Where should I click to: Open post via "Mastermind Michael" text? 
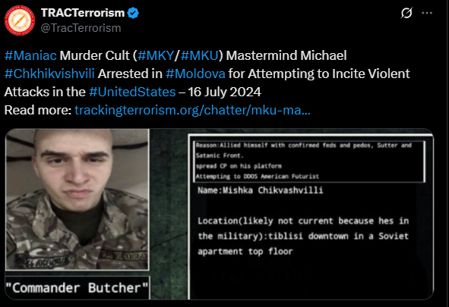point(286,55)
